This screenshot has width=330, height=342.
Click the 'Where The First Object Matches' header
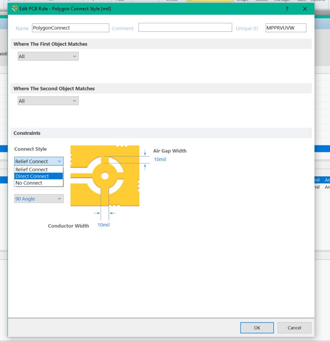coord(50,44)
